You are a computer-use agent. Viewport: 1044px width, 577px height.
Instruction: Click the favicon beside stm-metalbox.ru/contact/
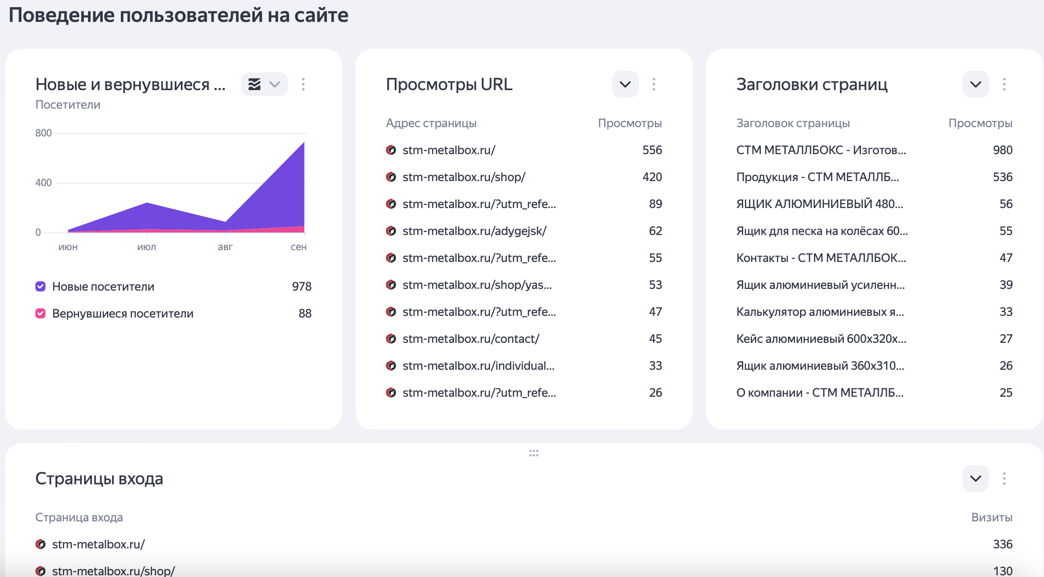(391, 339)
